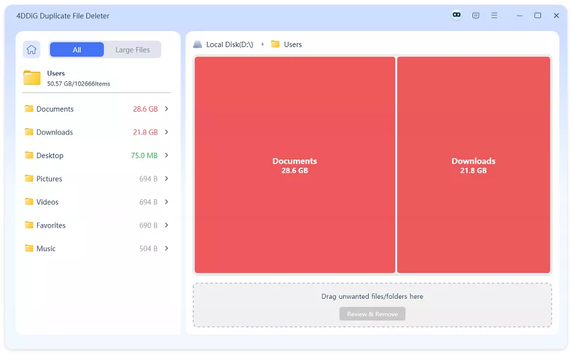Click the Documents folder icon in list

point(29,108)
